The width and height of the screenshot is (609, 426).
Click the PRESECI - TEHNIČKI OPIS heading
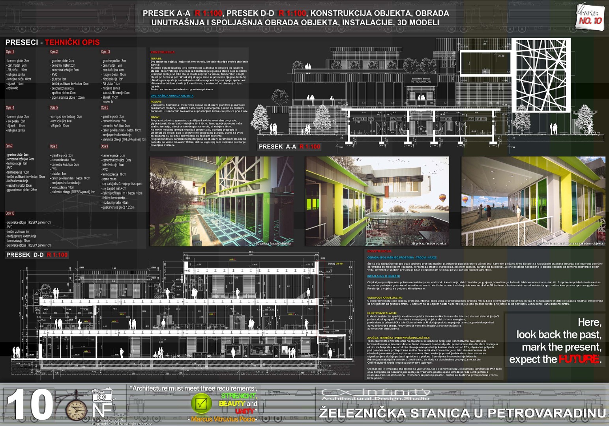[x=52, y=42]
